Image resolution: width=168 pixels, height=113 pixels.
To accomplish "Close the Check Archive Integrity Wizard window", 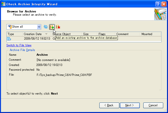I will (x=164, y=4).
